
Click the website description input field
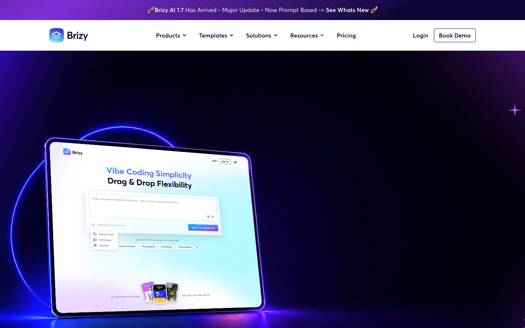point(152,207)
